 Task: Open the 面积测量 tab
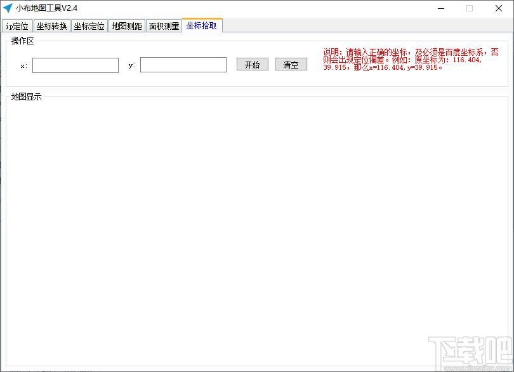(164, 26)
